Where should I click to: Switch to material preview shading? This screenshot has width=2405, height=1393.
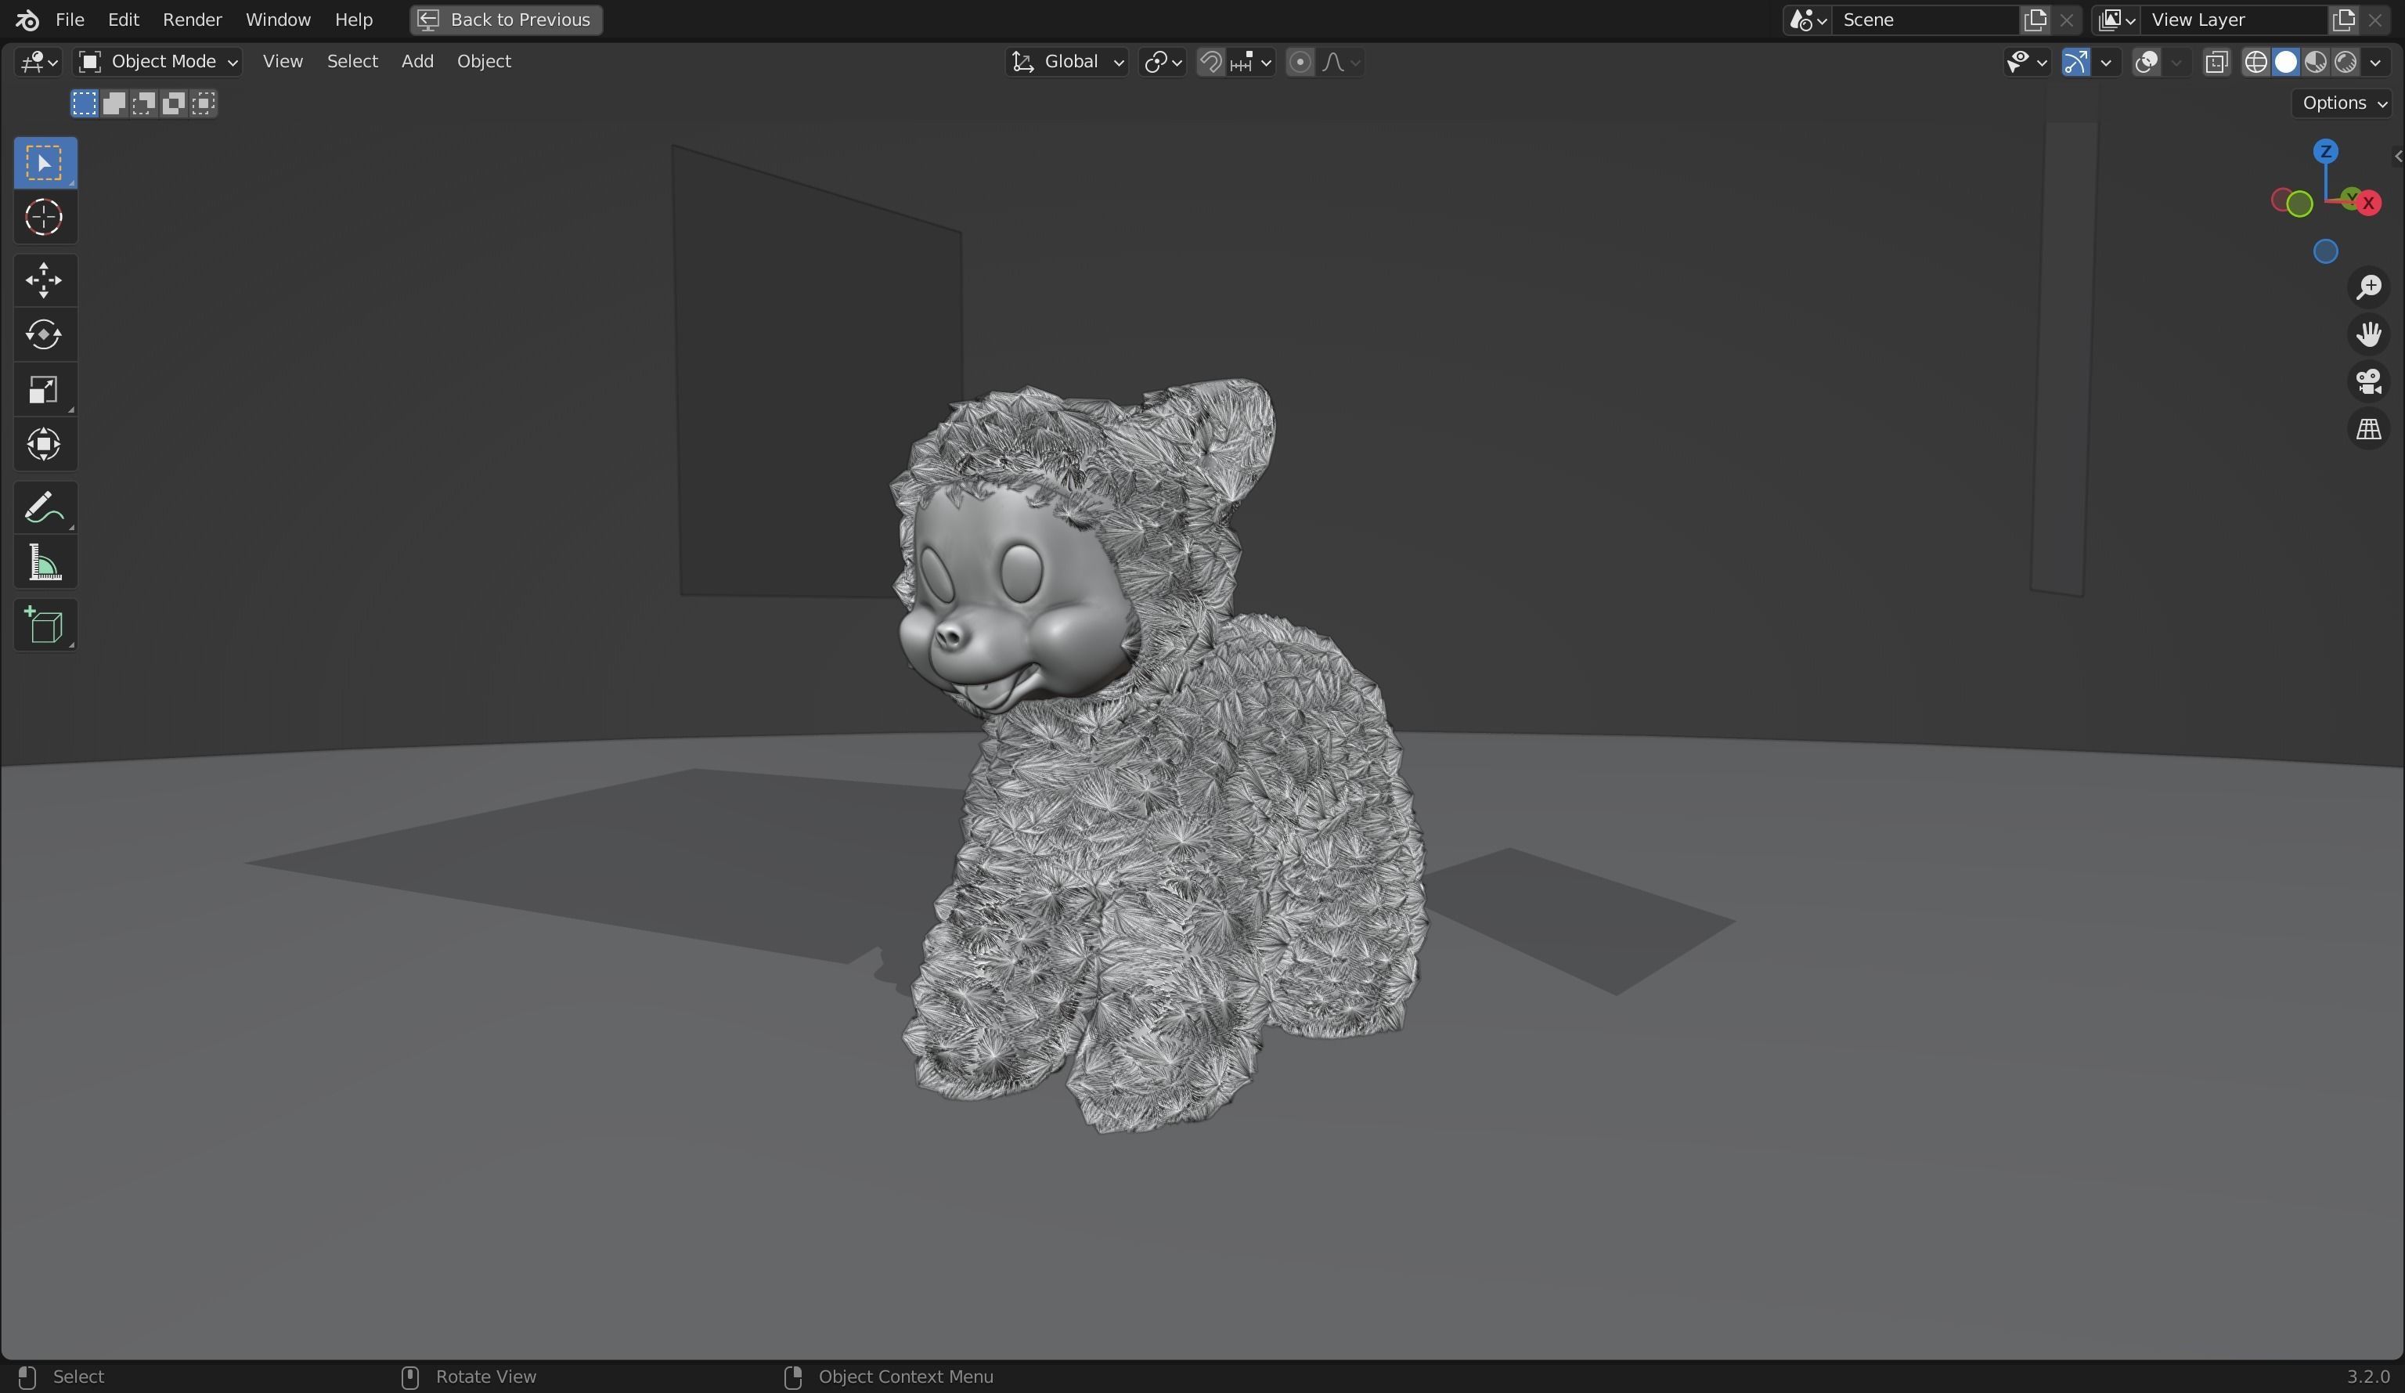pos(2315,62)
